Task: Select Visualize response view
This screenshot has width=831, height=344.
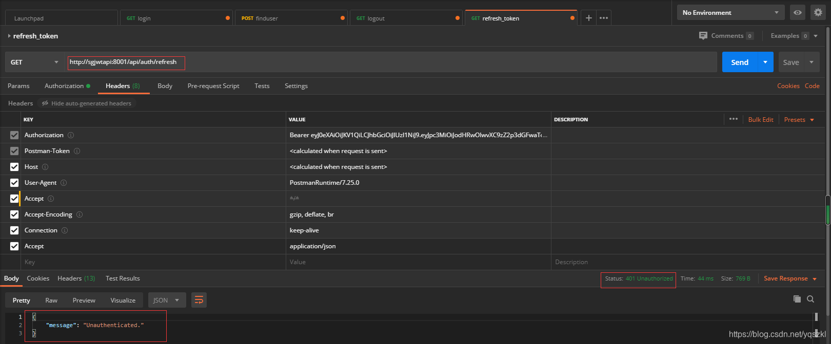Action: (x=123, y=300)
